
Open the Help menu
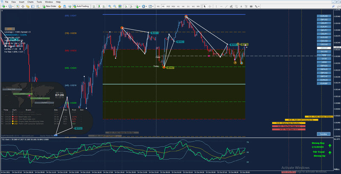coord(58,2)
